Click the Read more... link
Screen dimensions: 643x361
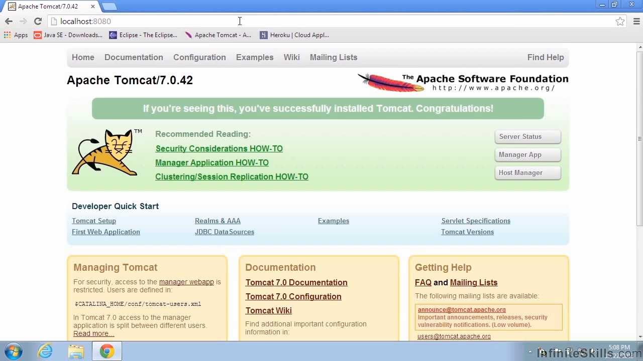93,333
